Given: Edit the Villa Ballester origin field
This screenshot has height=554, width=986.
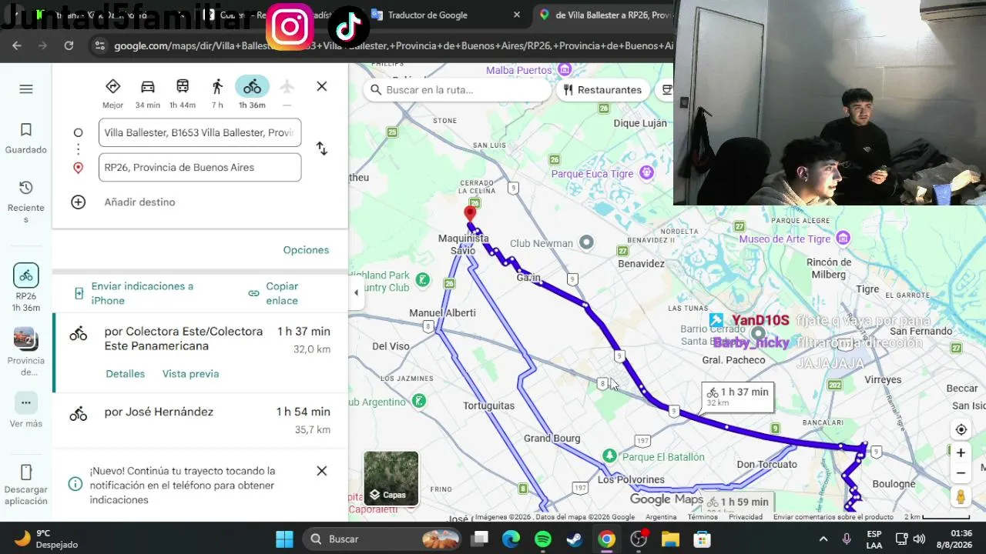Looking at the screenshot, I should (x=200, y=132).
